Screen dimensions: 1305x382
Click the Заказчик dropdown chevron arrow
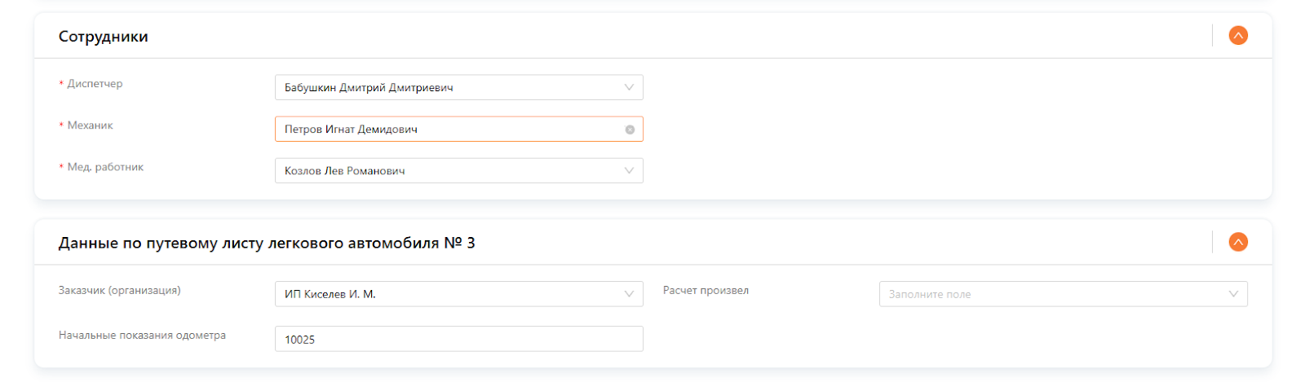pos(629,294)
